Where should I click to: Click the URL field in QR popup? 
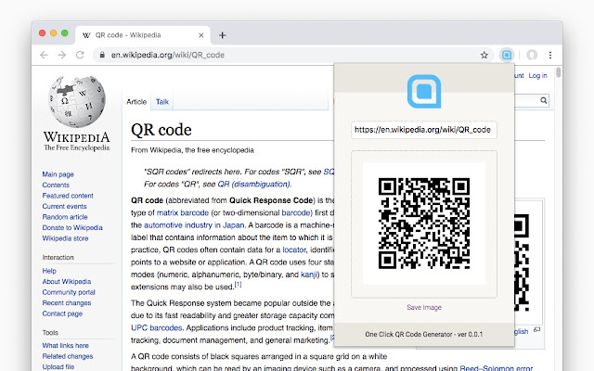coord(424,130)
